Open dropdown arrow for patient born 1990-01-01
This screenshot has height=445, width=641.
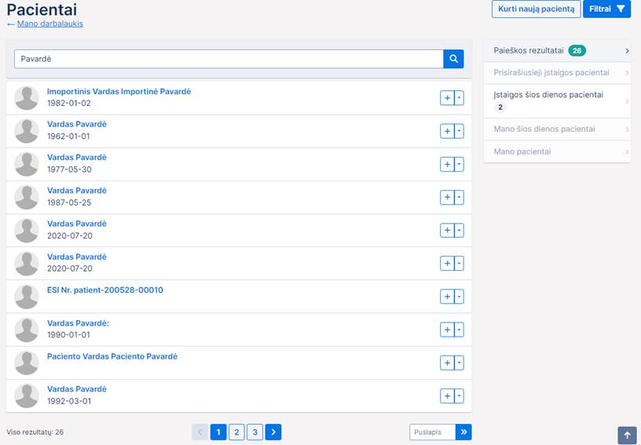coord(460,330)
